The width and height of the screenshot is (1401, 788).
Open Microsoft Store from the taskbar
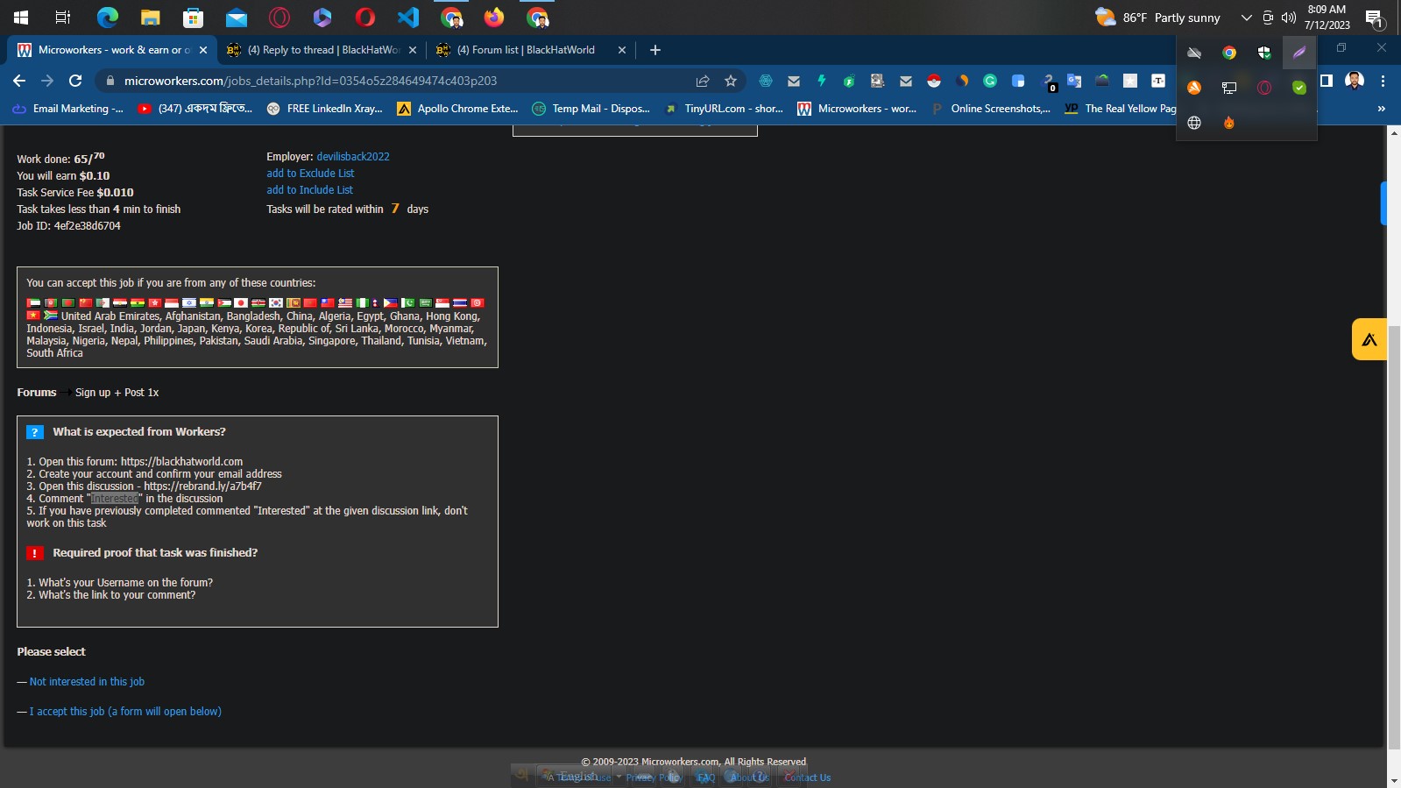pyautogui.click(x=193, y=17)
